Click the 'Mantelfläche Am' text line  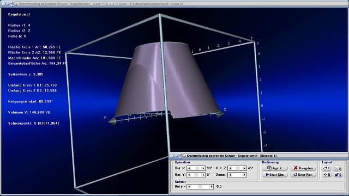(34, 58)
